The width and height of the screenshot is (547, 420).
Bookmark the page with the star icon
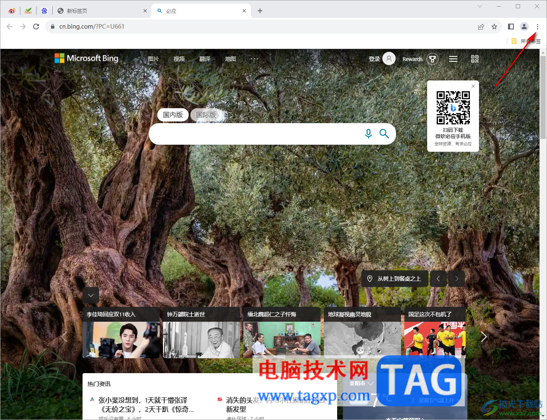(494, 26)
